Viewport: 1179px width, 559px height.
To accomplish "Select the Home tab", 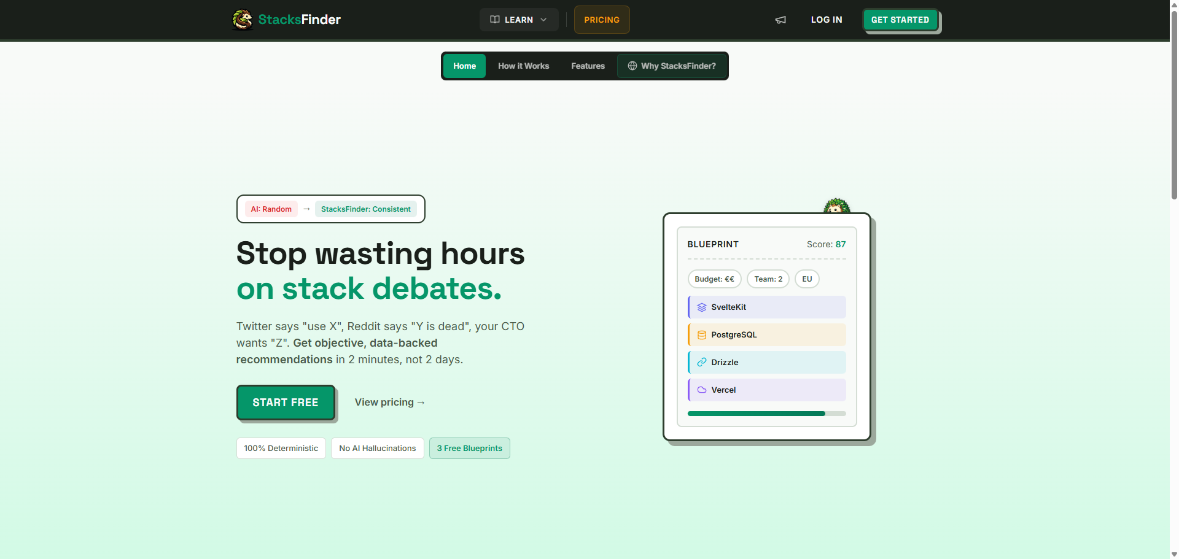I will 465,66.
